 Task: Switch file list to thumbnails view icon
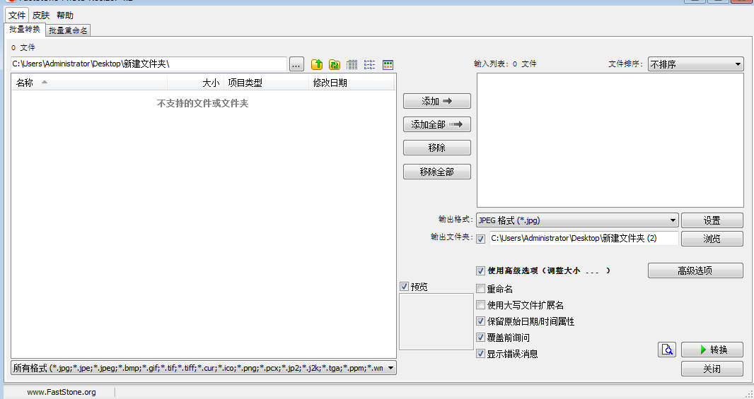click(388, 64)
